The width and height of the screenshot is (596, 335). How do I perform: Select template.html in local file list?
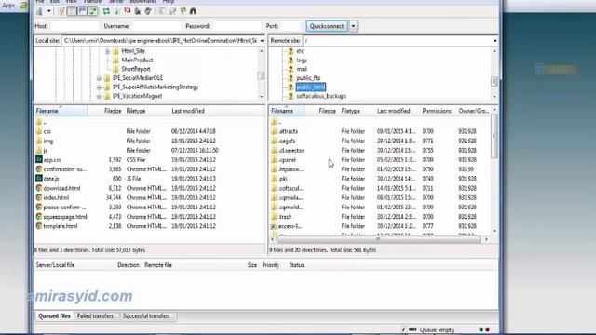tap(60, 226)
